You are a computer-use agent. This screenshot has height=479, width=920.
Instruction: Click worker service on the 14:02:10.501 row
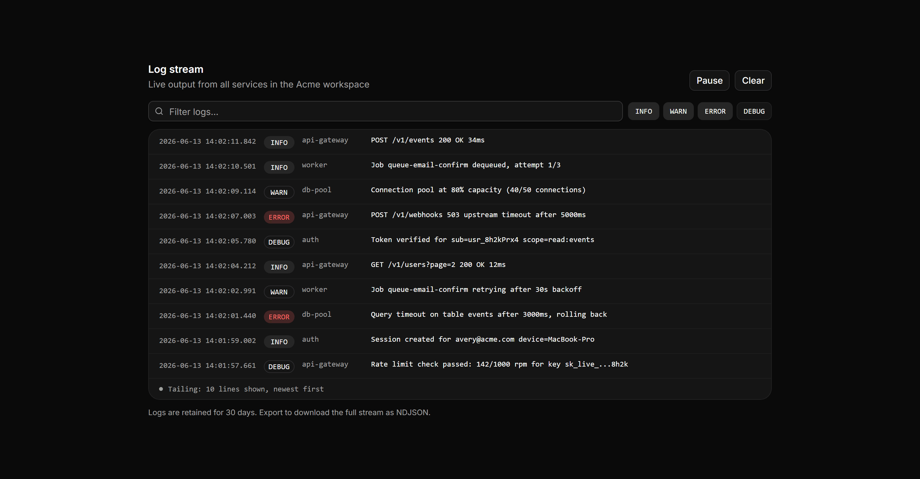click(315, 165)
